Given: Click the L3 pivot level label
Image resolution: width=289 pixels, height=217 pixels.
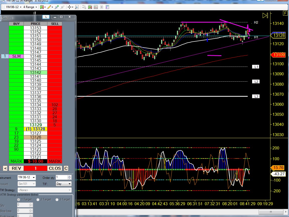Looking at the screenshot, I should point(256,96).
